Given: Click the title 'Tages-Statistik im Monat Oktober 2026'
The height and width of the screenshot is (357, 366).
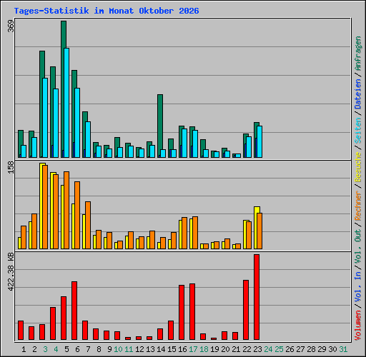Looking at the screenshot, I should pos(107,11).
